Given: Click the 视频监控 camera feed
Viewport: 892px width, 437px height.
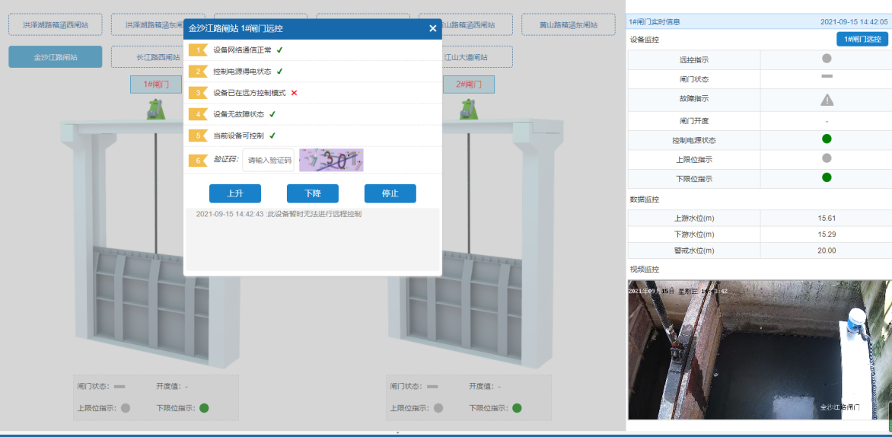Looking at the screenshot, I should [x=759, y=349].
